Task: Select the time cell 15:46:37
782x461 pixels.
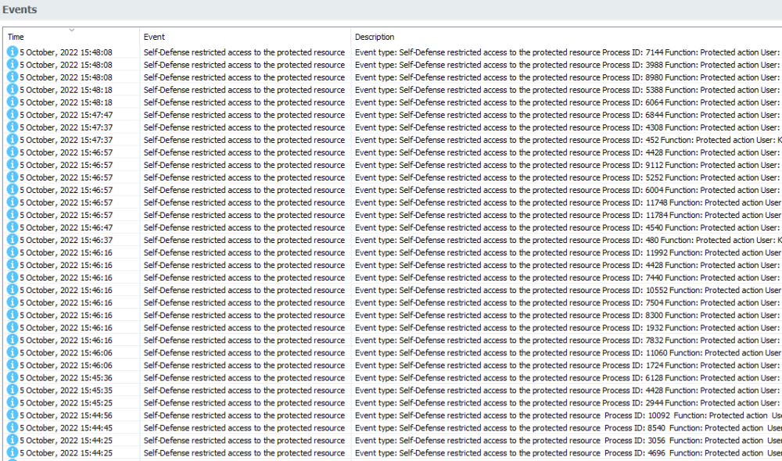Action: coord(66,240)
